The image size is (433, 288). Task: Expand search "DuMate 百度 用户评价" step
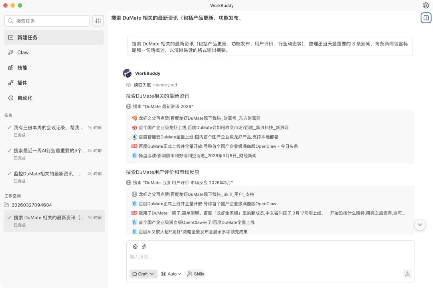[183, 182]
